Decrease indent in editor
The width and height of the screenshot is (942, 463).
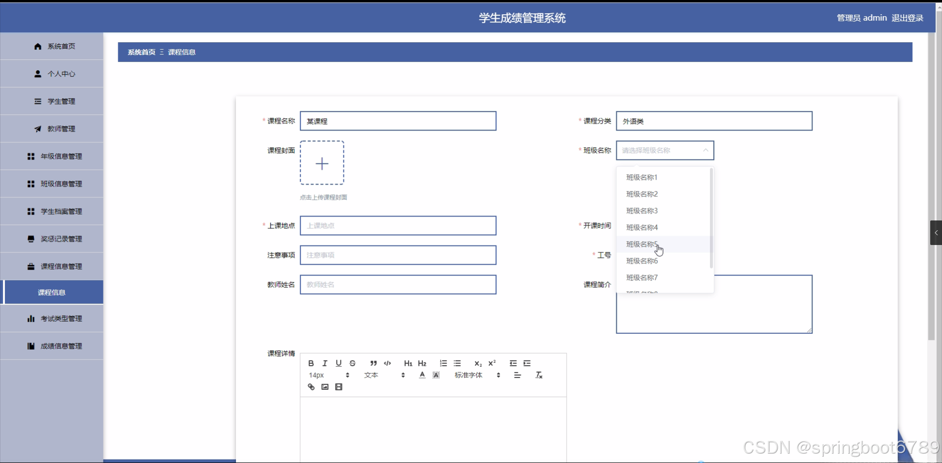[x=513, y=363]
